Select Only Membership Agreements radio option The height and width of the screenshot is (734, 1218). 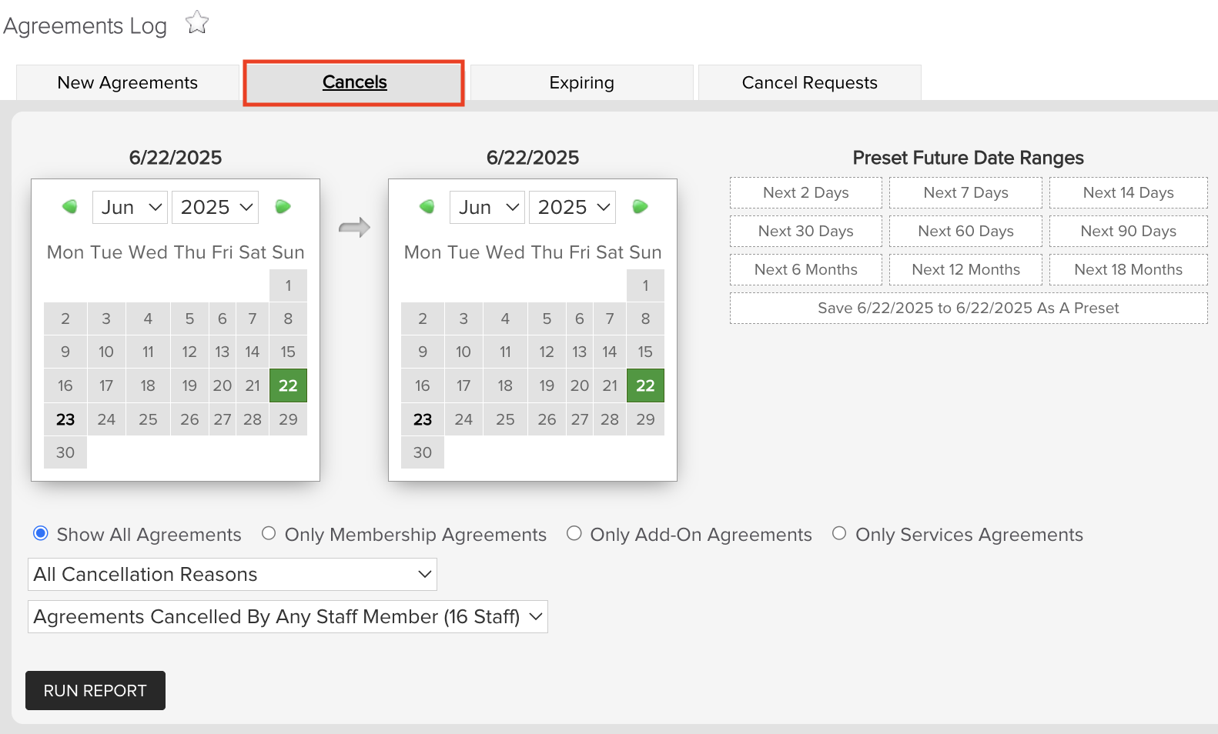click(269, 533)
